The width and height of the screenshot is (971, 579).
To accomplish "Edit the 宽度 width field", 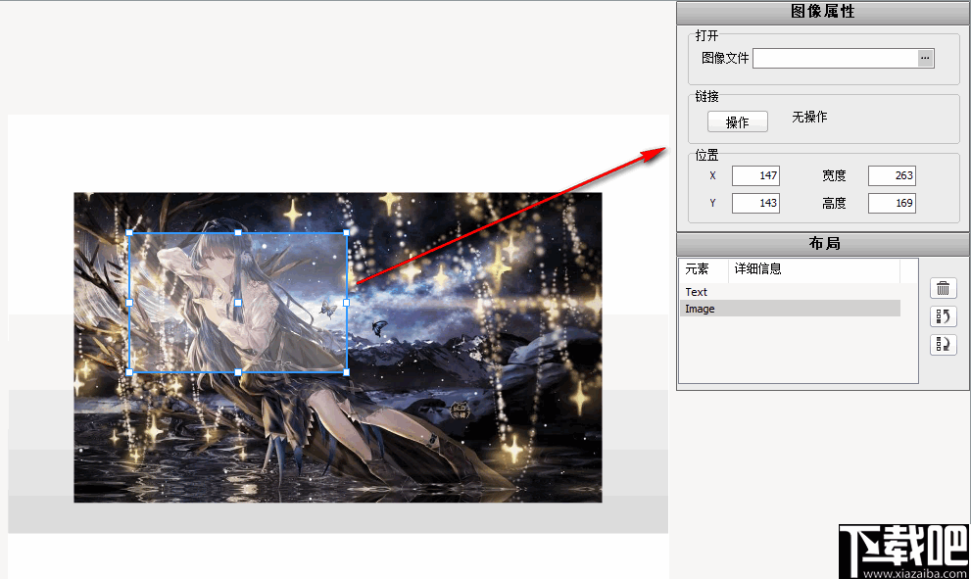I will (892, 176).
